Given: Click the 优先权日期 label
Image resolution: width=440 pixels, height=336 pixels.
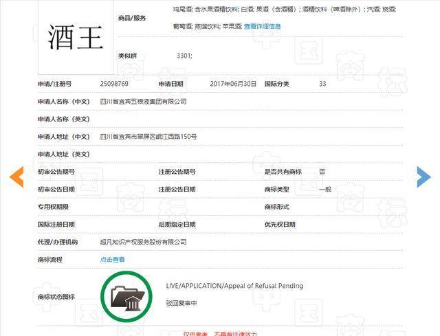Looking at the screenshot, I should coord(280,225).
